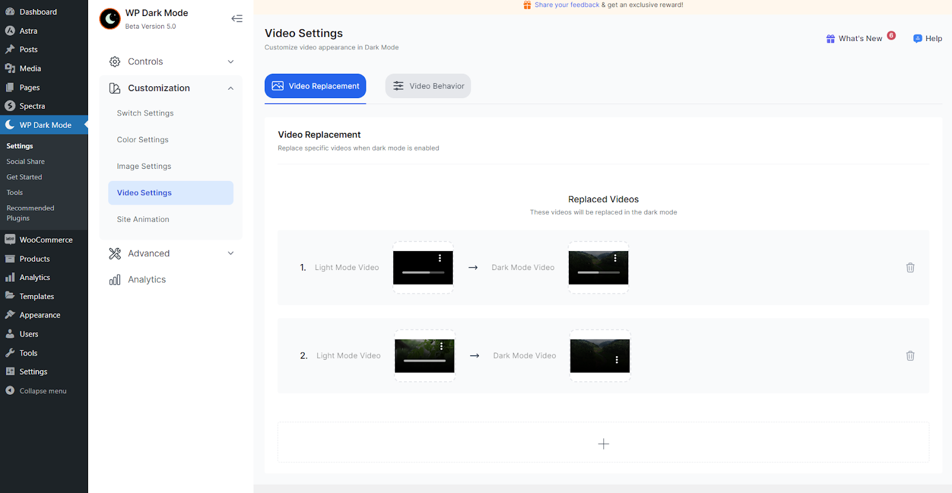Click the gift icon next to What's New
952x493 pixels.
(831, 39)
